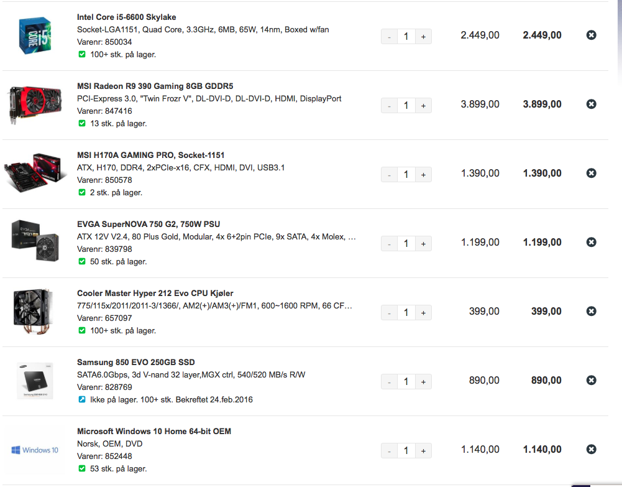Image resolution: width=622 pixels, height=487 pixels.
Task: Click the Windows 10 product image
Action: (35, 450)
